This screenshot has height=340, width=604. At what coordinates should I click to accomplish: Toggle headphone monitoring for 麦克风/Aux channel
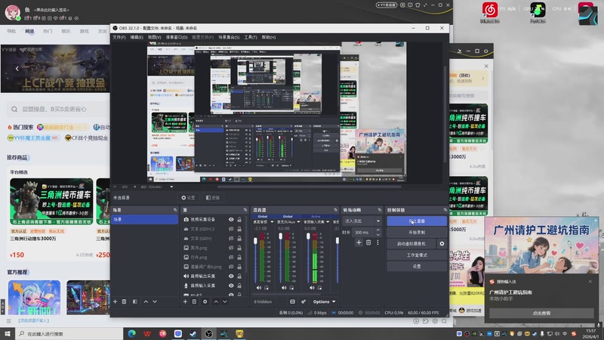(x=292, y=288)
